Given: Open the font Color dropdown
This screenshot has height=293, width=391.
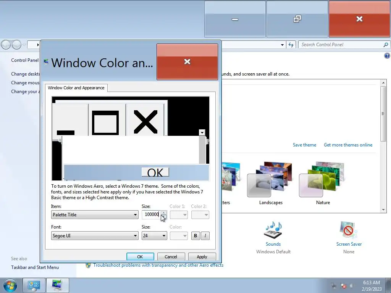Looking at the screenshot, I should (x=179, y=236).
